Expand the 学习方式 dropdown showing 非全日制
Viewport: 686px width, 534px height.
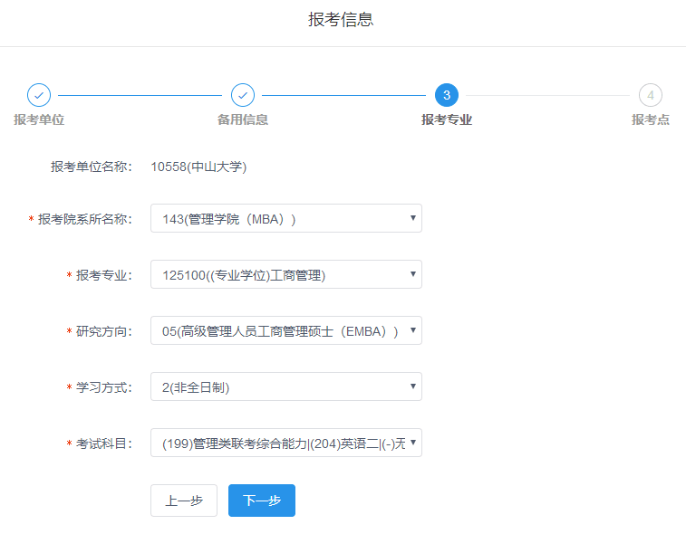[x=285, y=386]
